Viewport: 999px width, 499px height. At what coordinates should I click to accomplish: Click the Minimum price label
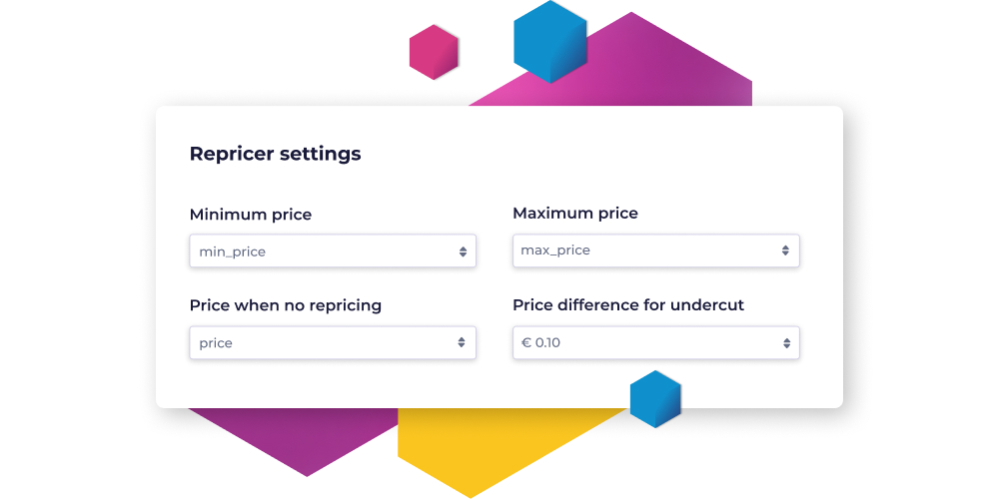(x=251, y=215)
